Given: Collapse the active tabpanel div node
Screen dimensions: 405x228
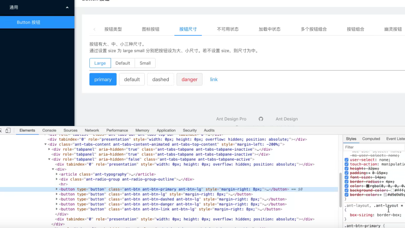Looking at the screenshot, I should [x=49, y=159].
